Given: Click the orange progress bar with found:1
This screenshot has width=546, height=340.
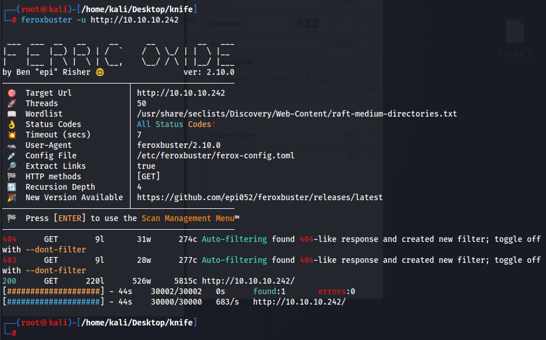Looking at the screenshot, I should (53, 292).
